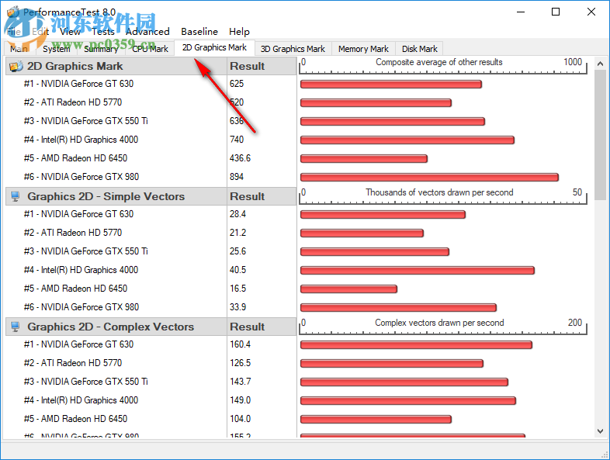Click the result value 28.4
This screenshot has height=460, width=610.
(x=237, y=214)
